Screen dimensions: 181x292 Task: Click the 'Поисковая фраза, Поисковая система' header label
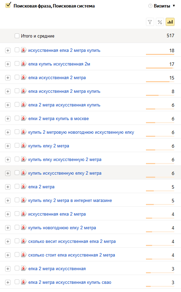coord(54,6)
